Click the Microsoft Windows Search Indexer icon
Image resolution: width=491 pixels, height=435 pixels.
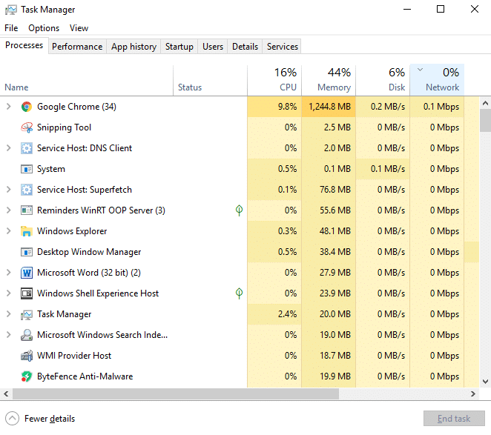(27, 335)
